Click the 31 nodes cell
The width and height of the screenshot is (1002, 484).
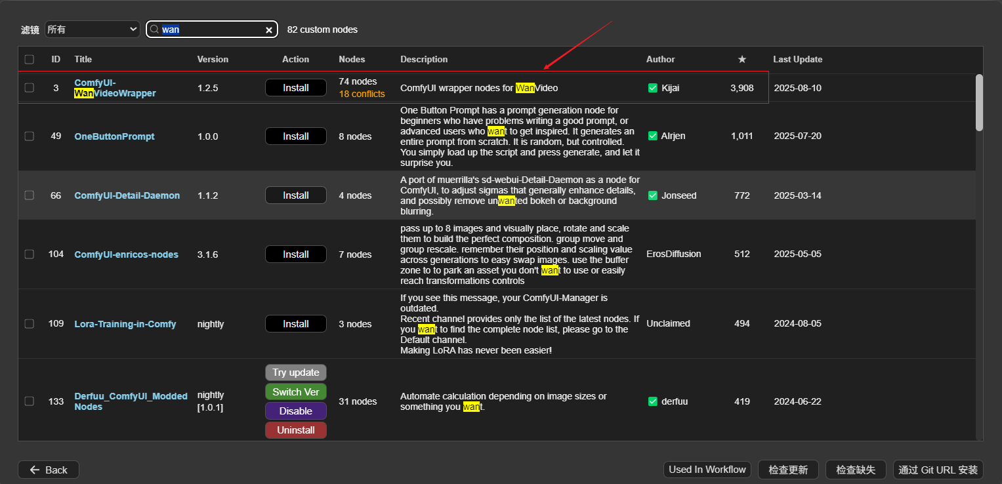(358, 401)
